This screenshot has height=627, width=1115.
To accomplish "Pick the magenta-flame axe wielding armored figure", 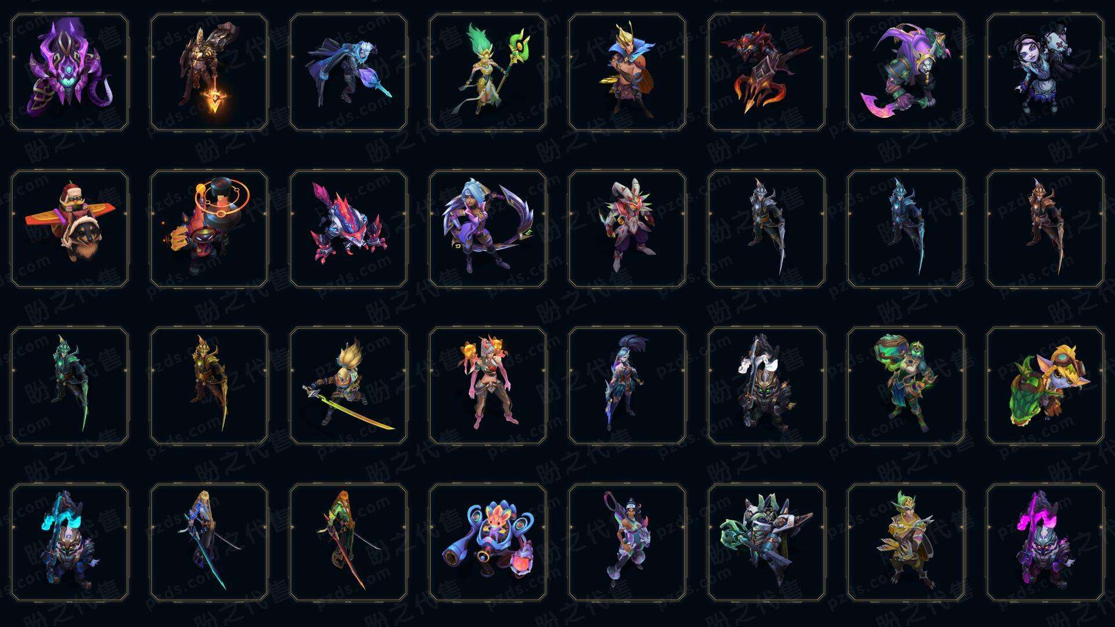I will [x=1045, y=542].
